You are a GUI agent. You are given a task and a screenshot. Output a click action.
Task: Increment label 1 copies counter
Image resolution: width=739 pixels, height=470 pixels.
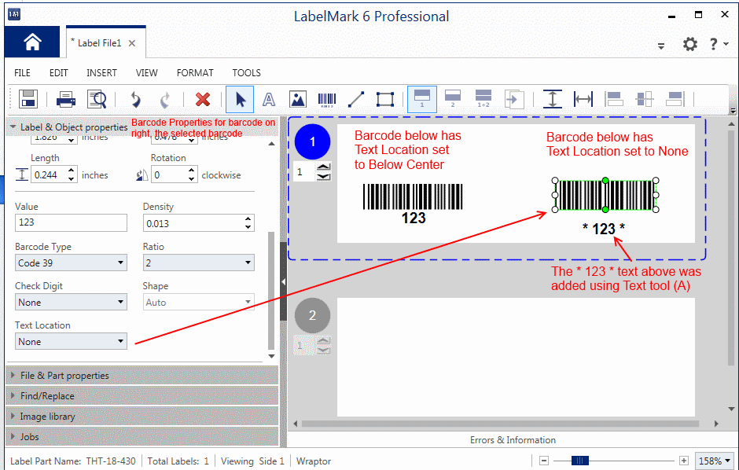click(323, 167)
